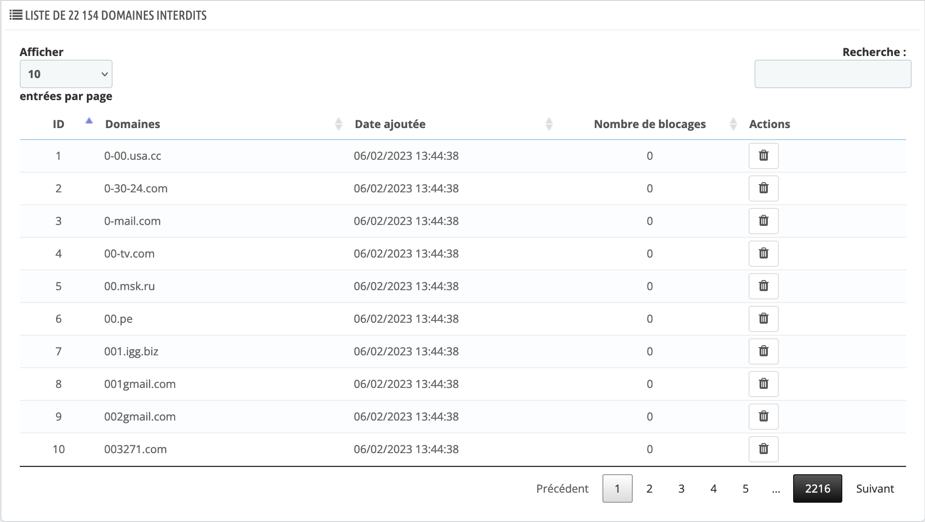Screen dimensions: 925x522
Task: Delete the 00.msk.ru domain row
Action: [763, 286]
